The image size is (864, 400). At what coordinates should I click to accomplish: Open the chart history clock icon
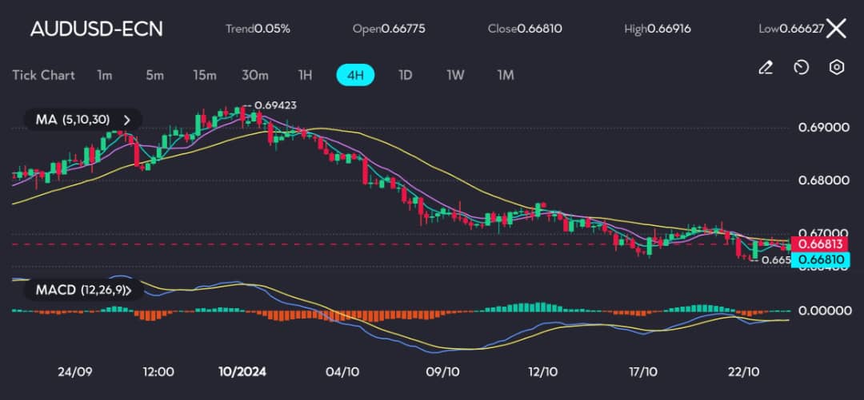pos(801,68)
